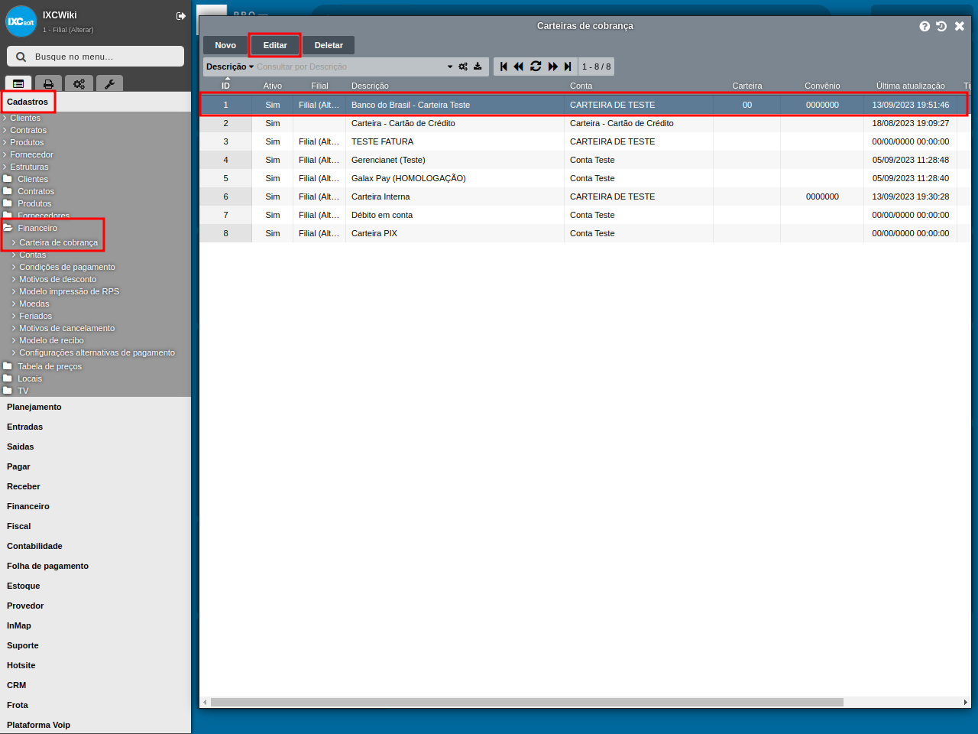
Task: Go to last page of records
Action: (x=568, y=67)
